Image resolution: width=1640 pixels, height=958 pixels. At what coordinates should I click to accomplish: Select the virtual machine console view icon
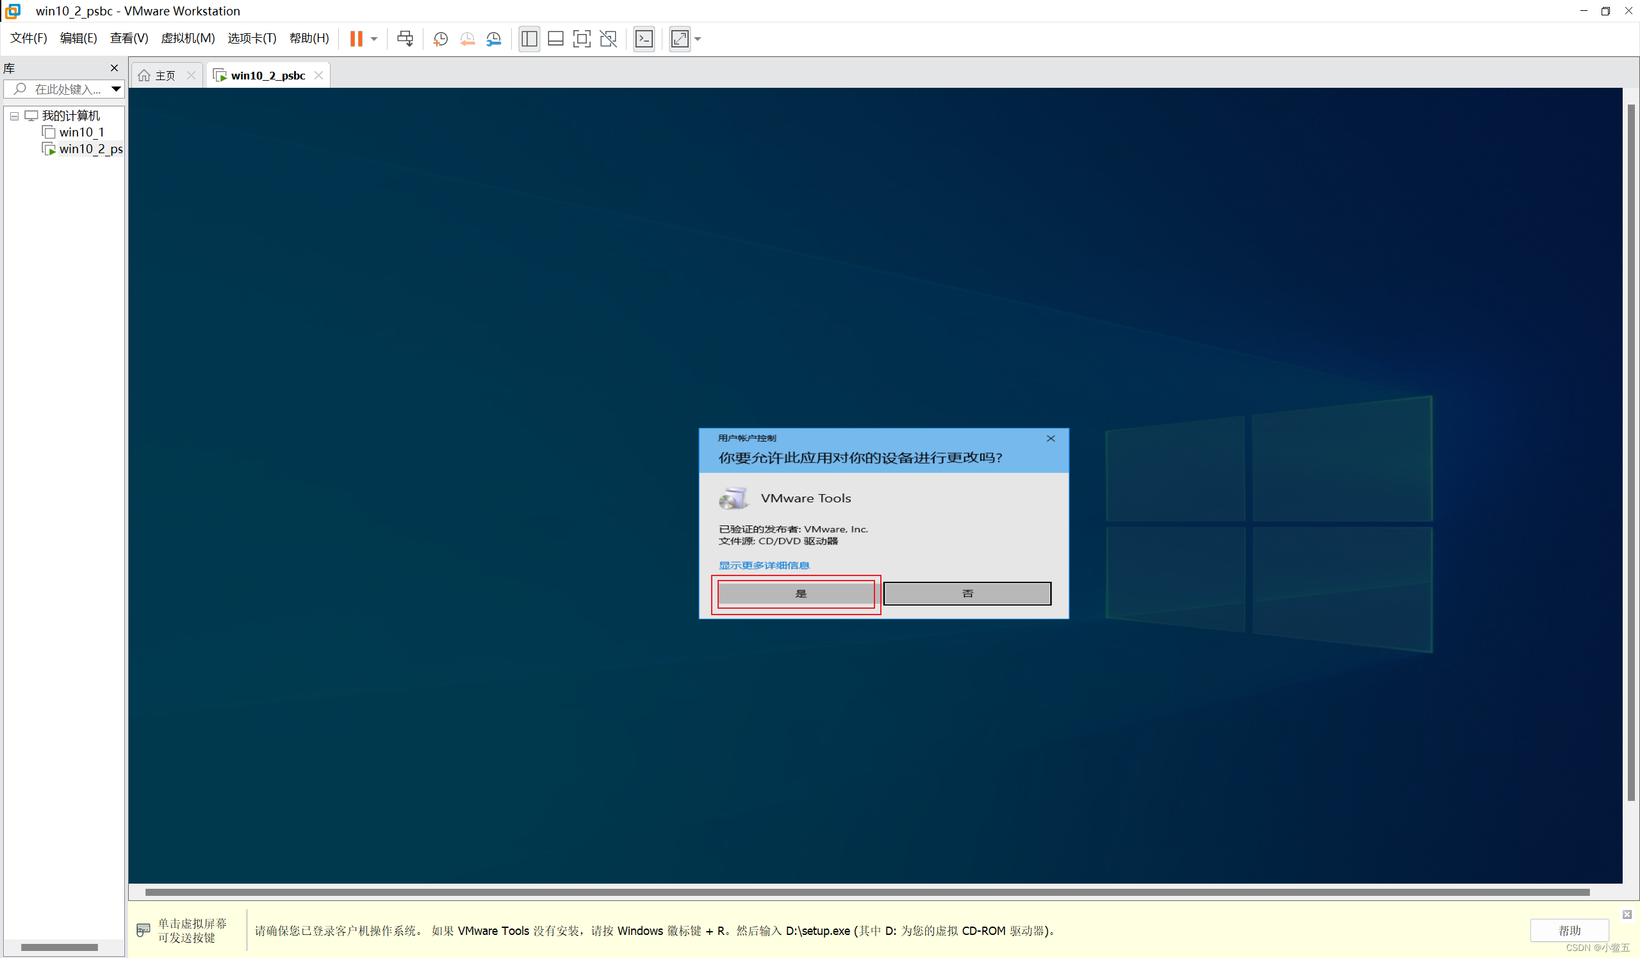(x=644, y=39)
